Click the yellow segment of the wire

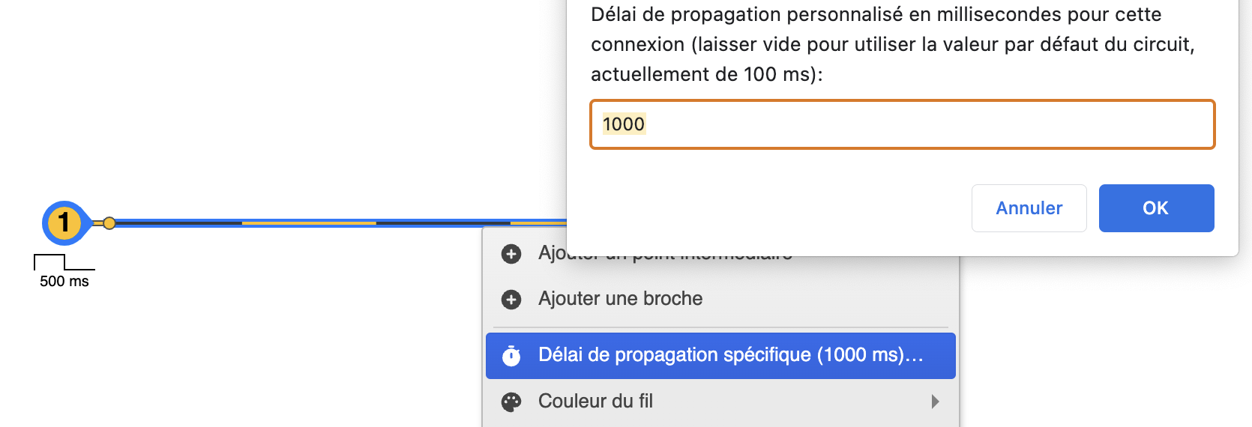point(309,223)
